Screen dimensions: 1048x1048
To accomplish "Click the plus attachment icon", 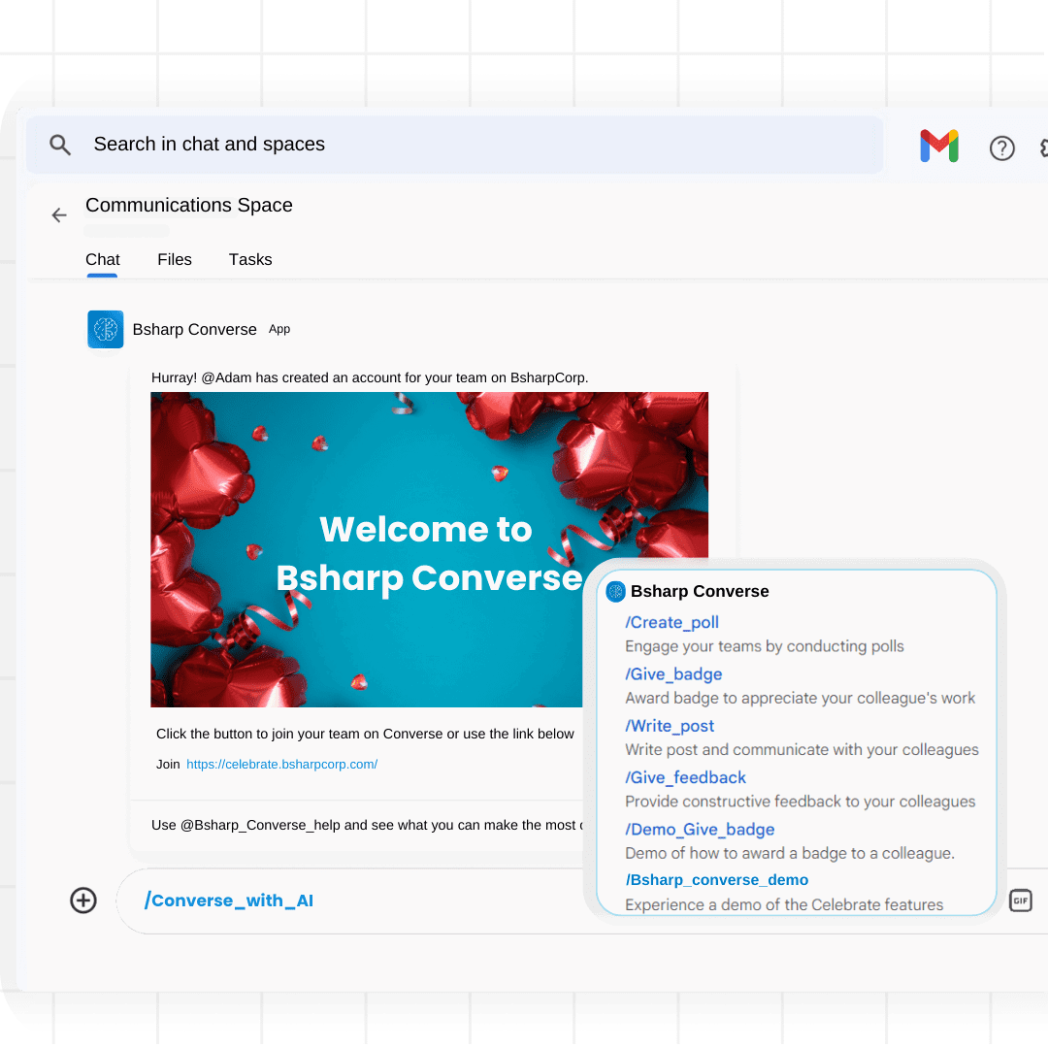I will [83, 901].
